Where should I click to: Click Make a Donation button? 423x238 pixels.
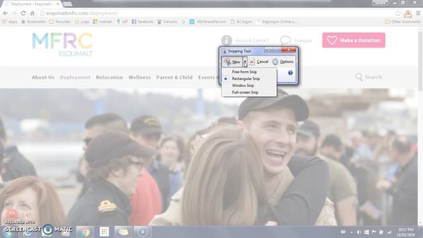point(354,40)
